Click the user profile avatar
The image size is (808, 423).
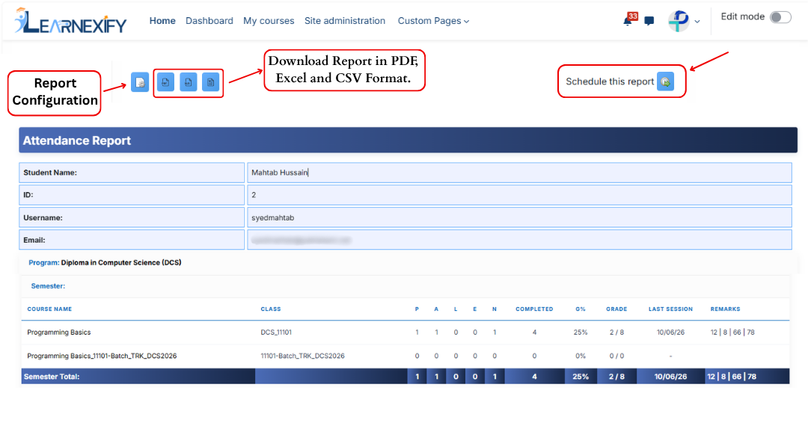(x=679, y=21)
